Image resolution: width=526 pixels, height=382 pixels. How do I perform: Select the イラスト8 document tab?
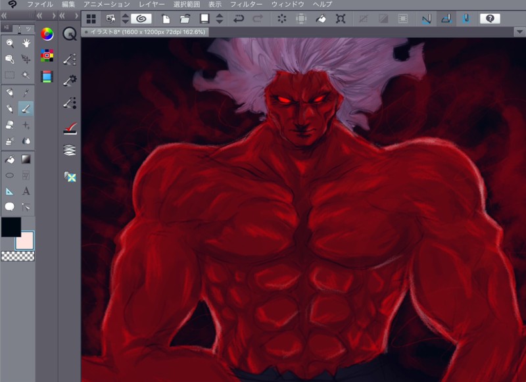[x=145, y=32]
